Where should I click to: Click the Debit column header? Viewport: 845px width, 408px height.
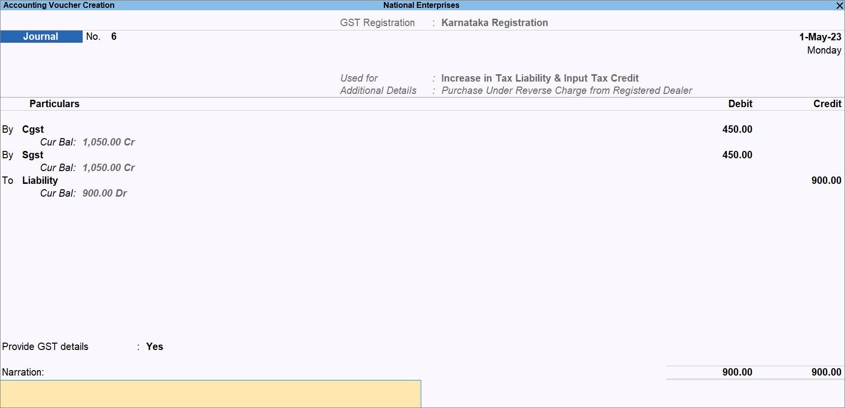tap(740, 104)
